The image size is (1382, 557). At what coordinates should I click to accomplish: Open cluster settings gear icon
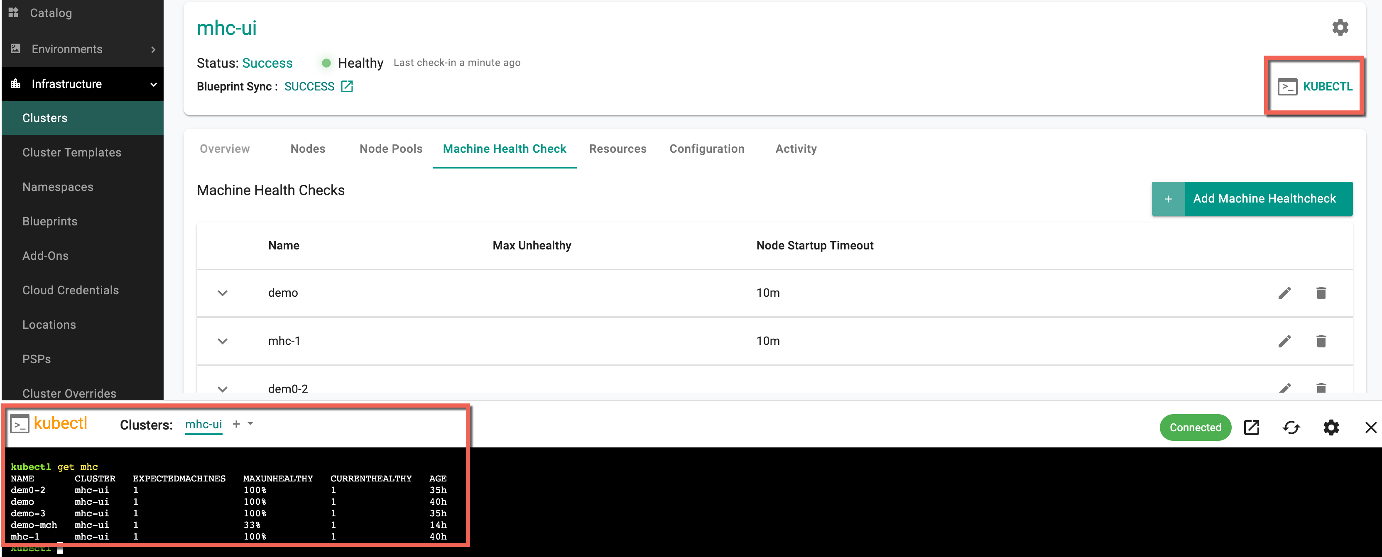[1340, 27]
